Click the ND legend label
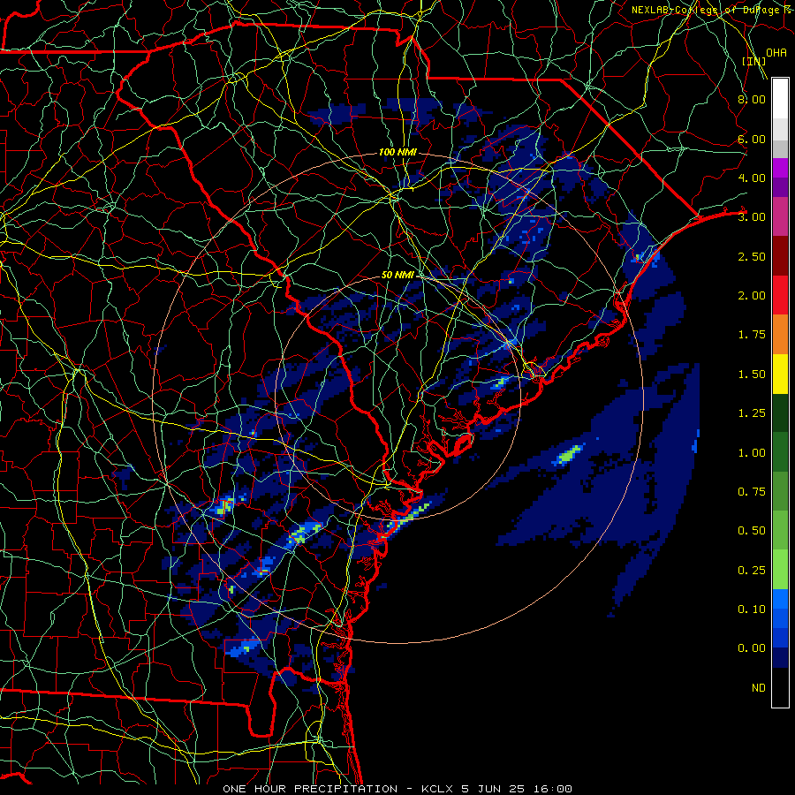Image resolution: width=795 pixels, height=795 pixels. point(759,688)
